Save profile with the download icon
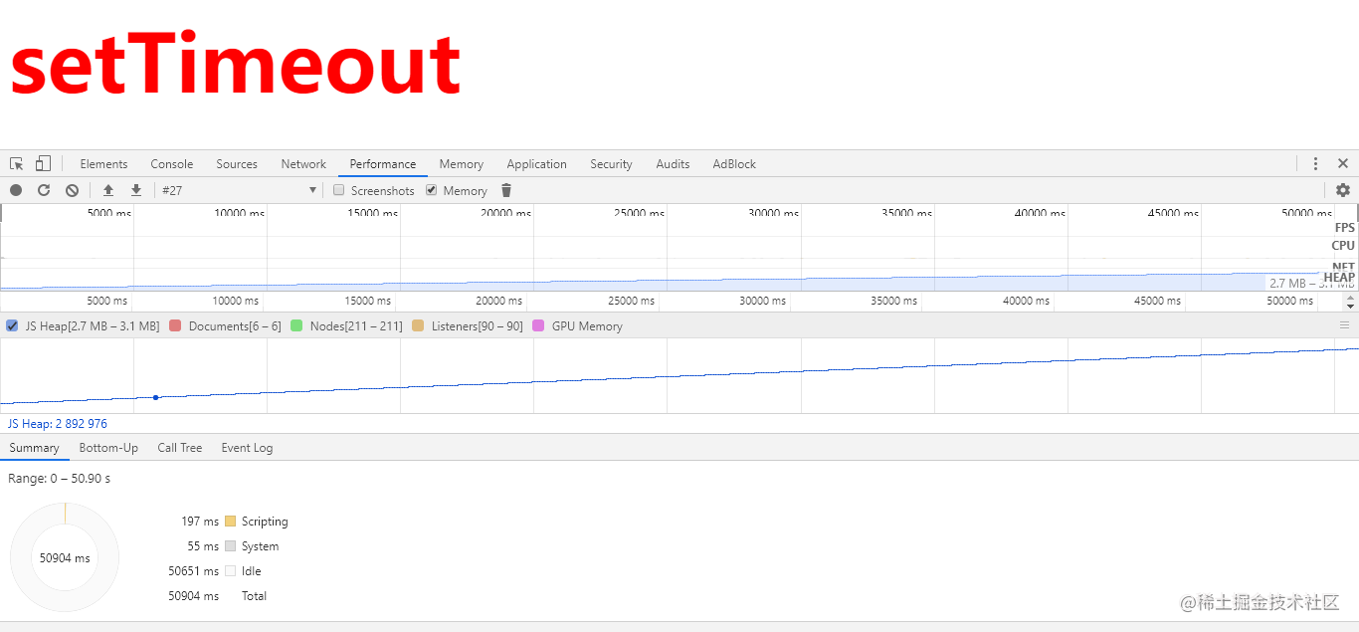 point(136,190)
